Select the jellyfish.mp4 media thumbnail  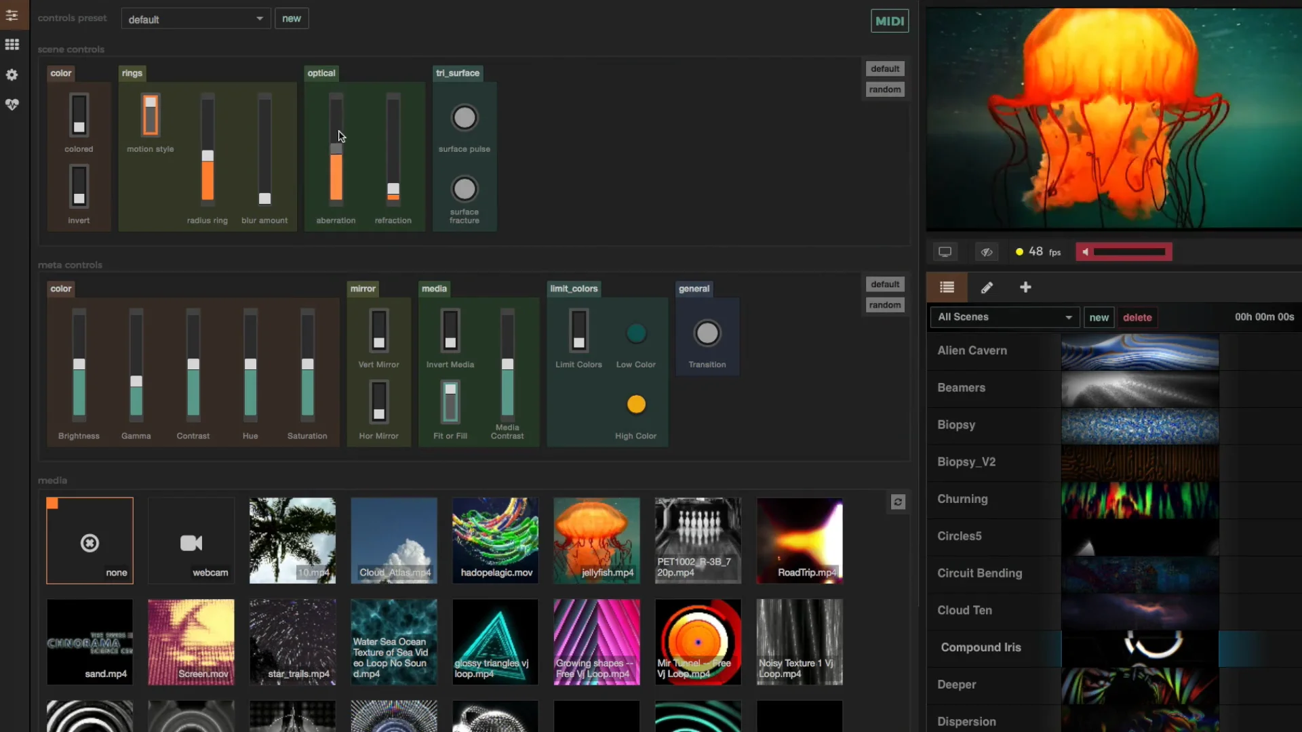[x=596, y=540]
